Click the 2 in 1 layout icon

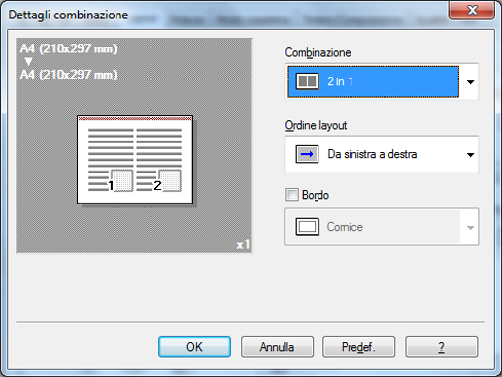coord(307,81)
